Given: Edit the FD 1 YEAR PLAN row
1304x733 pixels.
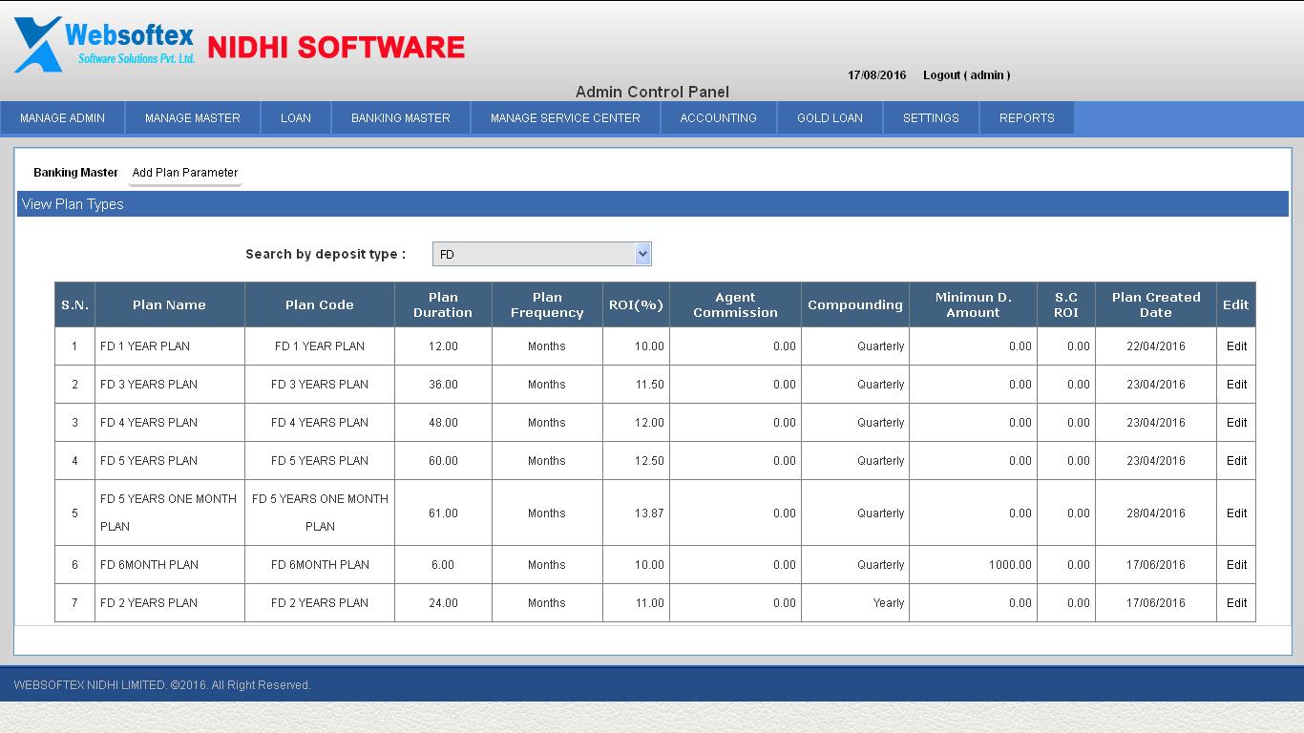Looking at the screenshot, I should point(1236,346).
